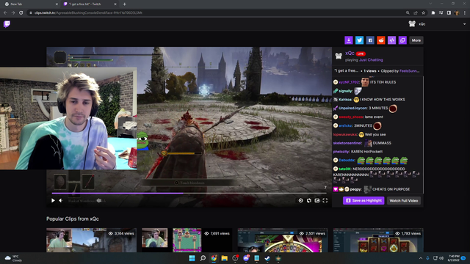This screenshot has height=264, width=470.
Task: Open the popular clip with 2,501 views
Action: (x=282, y=240)
